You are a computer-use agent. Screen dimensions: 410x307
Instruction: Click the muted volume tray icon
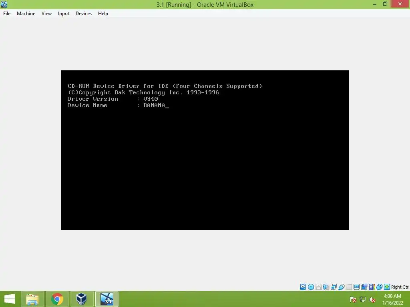tap(372, 299)
